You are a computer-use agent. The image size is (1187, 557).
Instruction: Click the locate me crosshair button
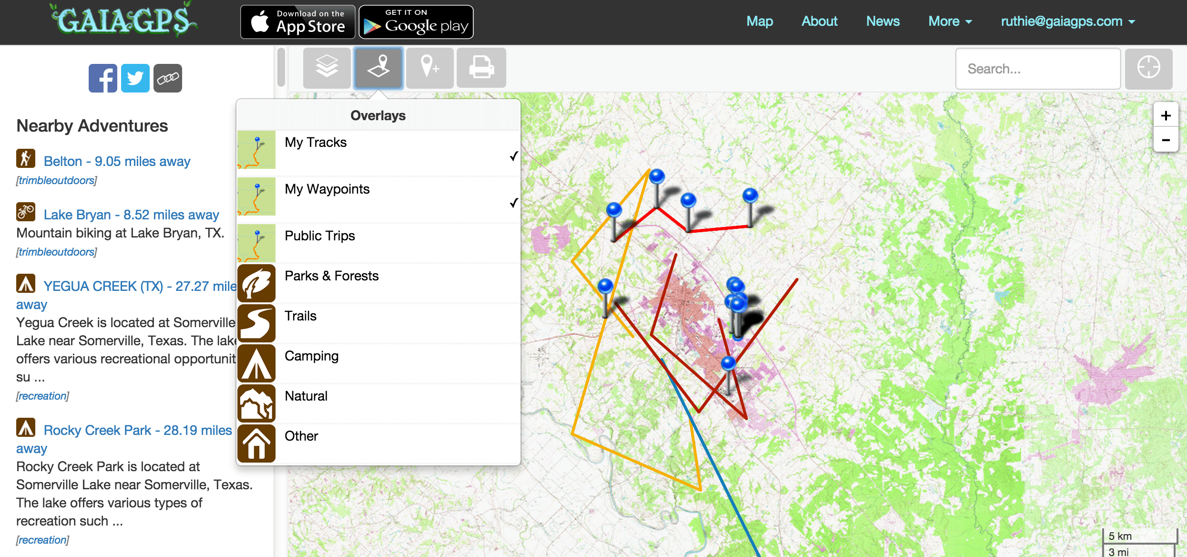tap(1148, 68)
